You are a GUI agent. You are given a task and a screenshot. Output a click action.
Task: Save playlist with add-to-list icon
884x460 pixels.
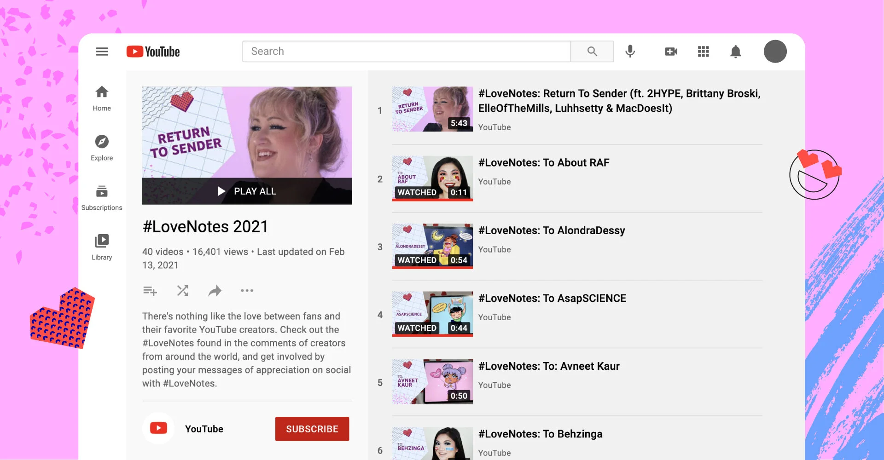click(x=150, y=291)
